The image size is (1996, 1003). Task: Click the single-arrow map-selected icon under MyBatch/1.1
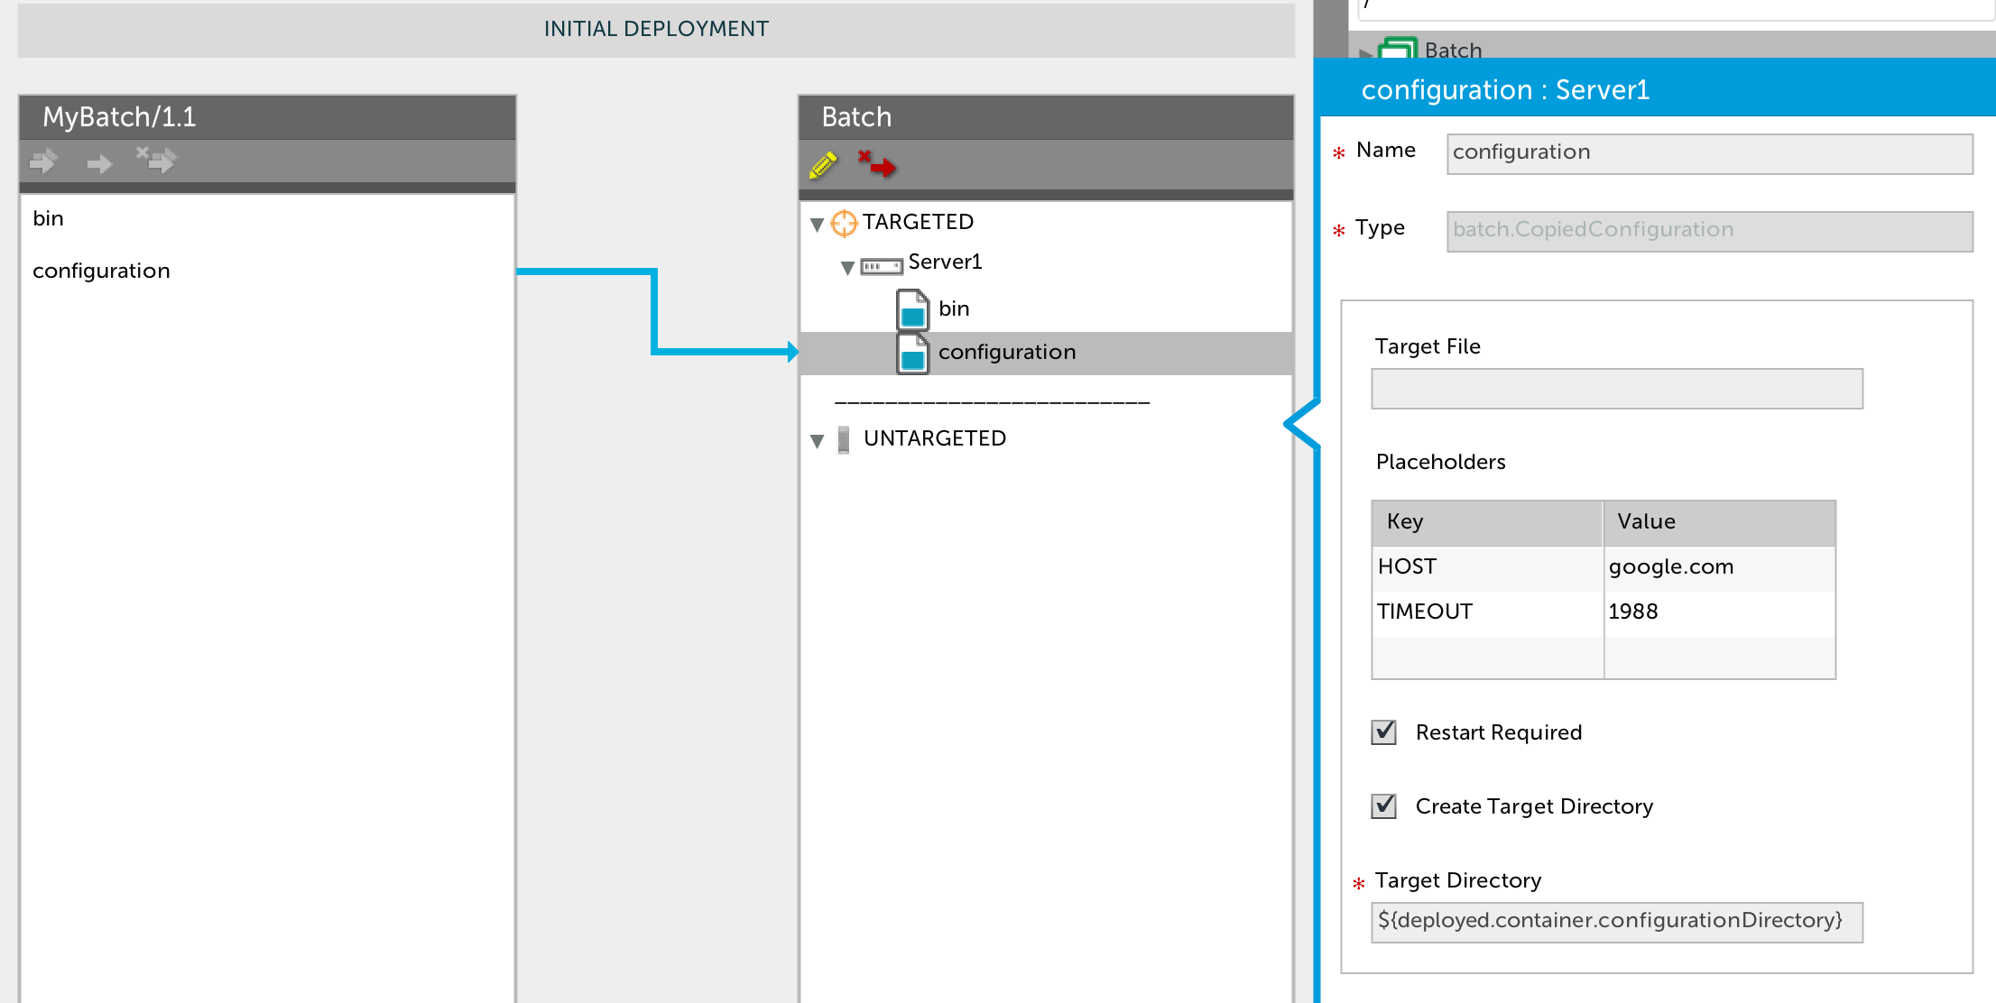pos(99,163)
